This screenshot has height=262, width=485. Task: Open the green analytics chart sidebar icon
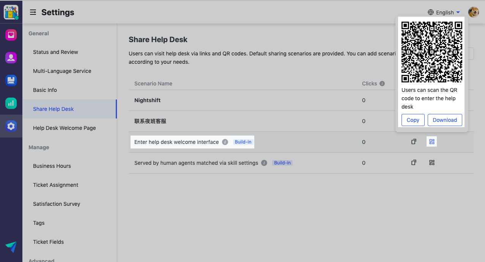click(11, 103)
